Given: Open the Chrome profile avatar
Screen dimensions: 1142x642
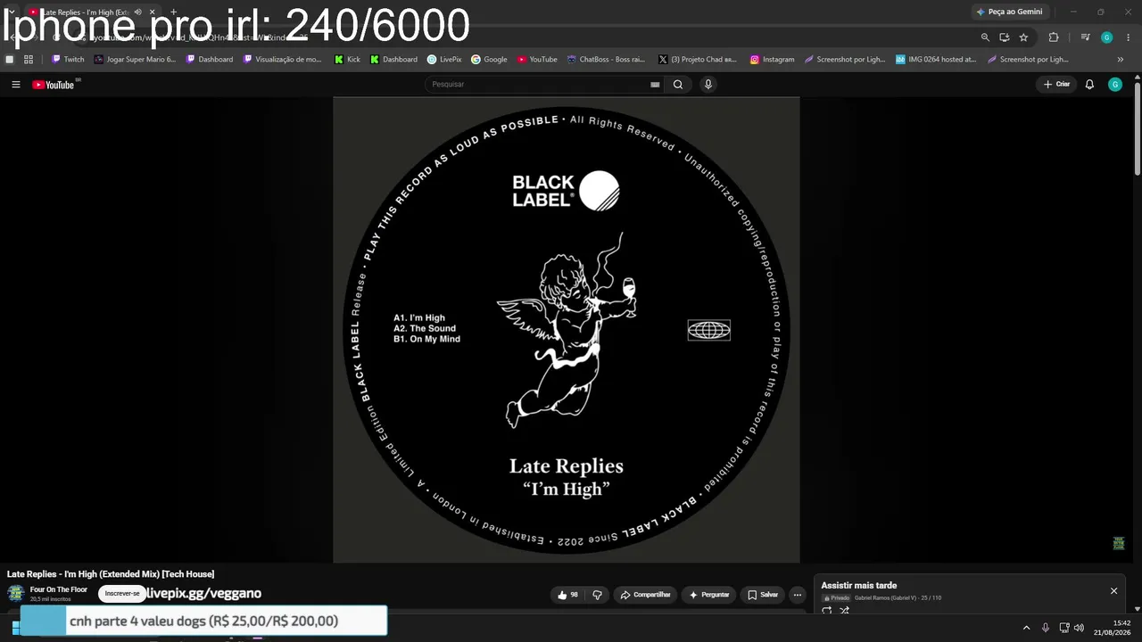Looking at the screenshot, I should click(1107, 37).
